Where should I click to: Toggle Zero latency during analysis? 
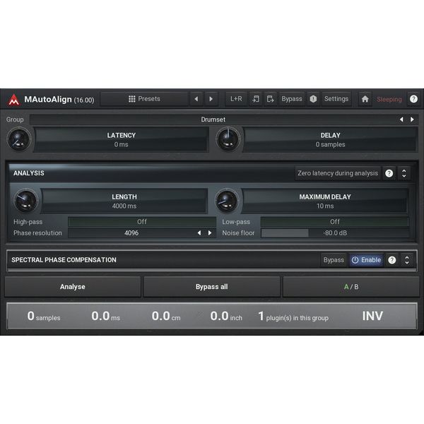point(337,173)
